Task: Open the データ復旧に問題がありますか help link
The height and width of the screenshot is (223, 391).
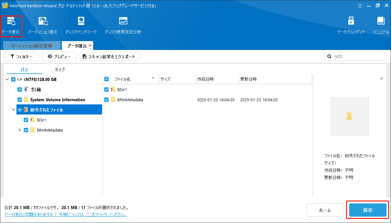Action: tap(65, 214)
